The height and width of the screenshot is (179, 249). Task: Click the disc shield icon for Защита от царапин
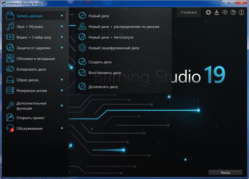point(10,47)
